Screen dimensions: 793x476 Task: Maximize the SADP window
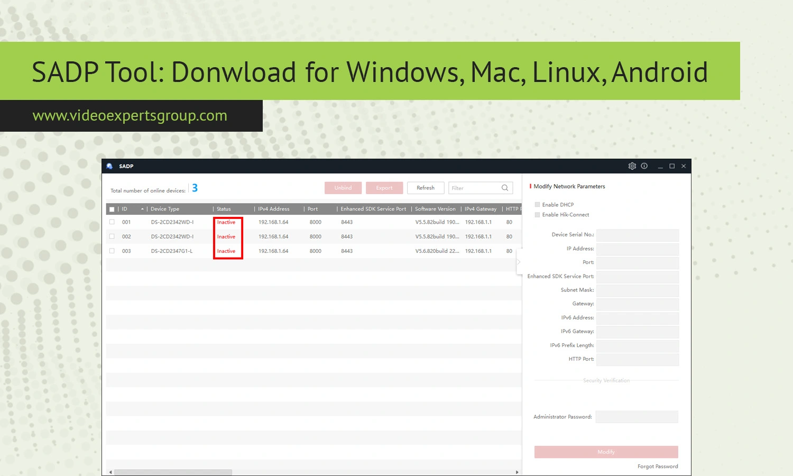click(x=672, y=166)
